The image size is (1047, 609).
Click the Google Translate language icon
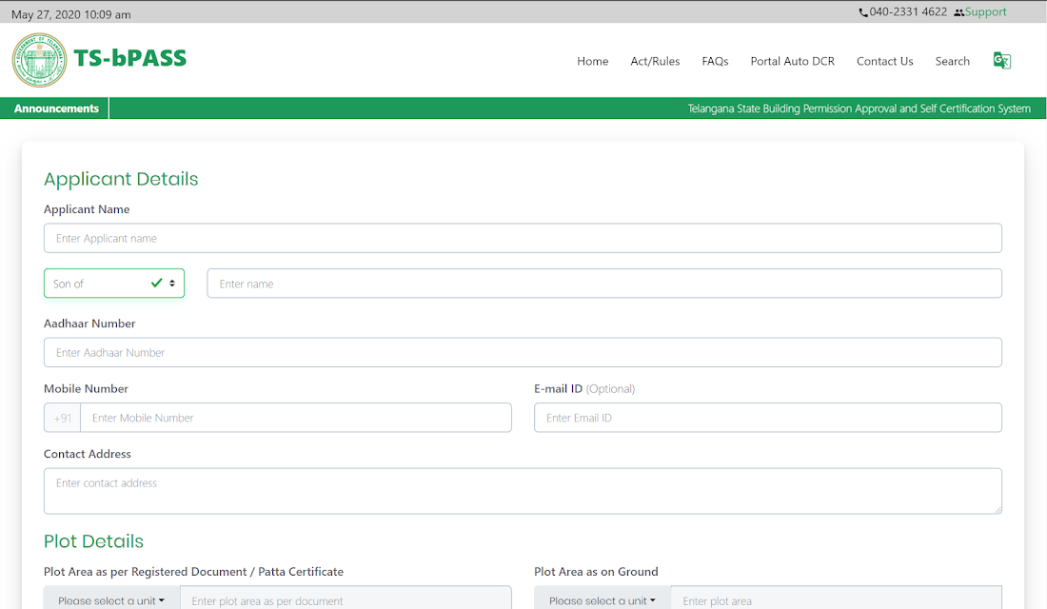click(1001, 61)
